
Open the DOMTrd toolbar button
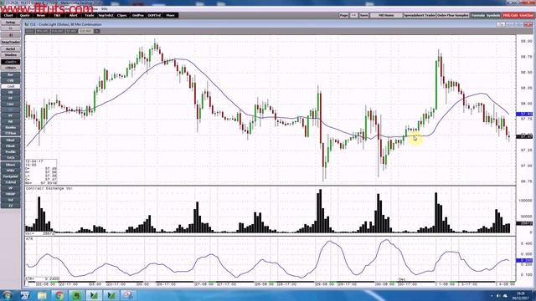click(x=154, y=15)
